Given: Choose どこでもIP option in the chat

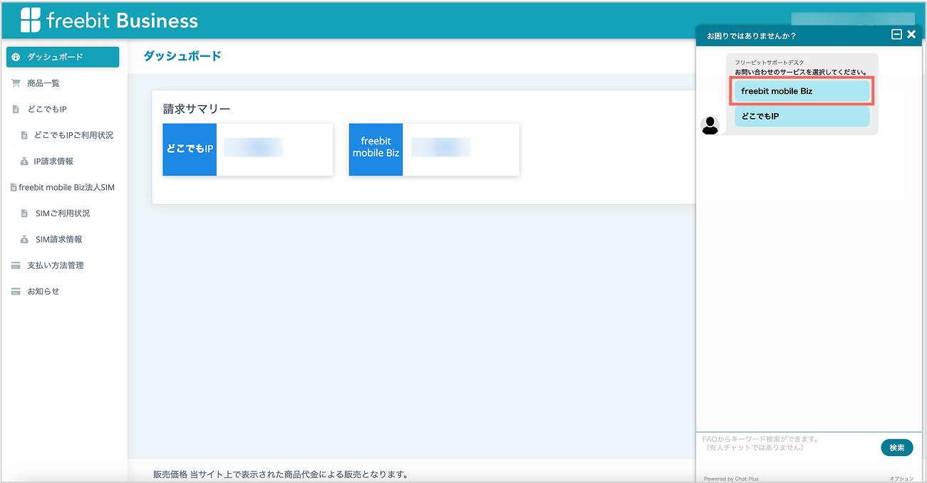Looking at the screenshot, I should click(802, 116).
